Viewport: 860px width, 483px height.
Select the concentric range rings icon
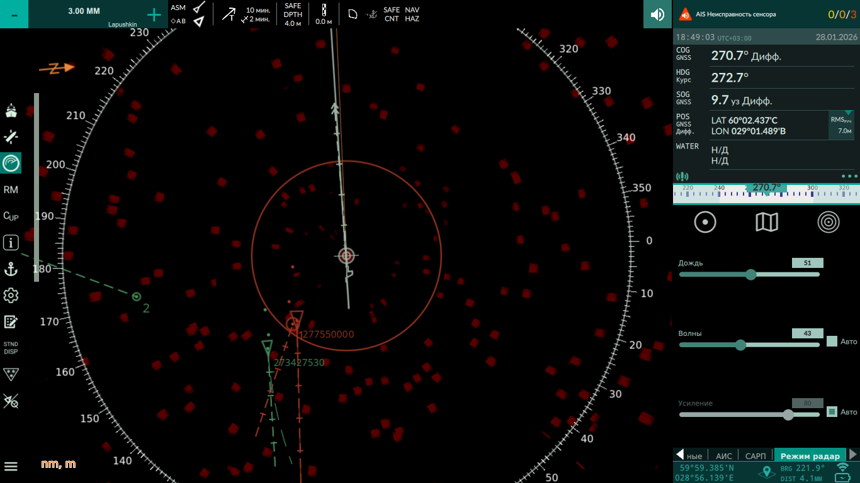click(x=829, y=222)
